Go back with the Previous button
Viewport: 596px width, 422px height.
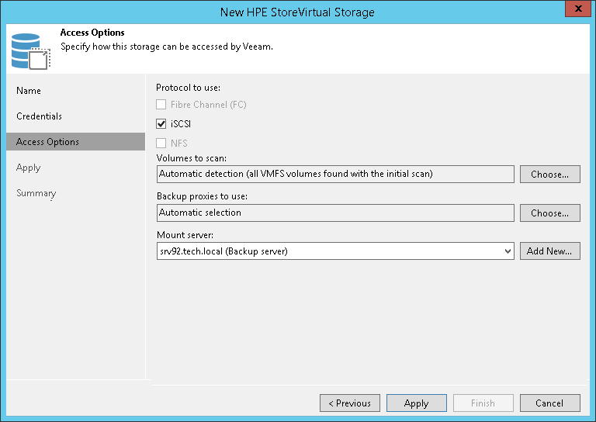click(350, 403)
